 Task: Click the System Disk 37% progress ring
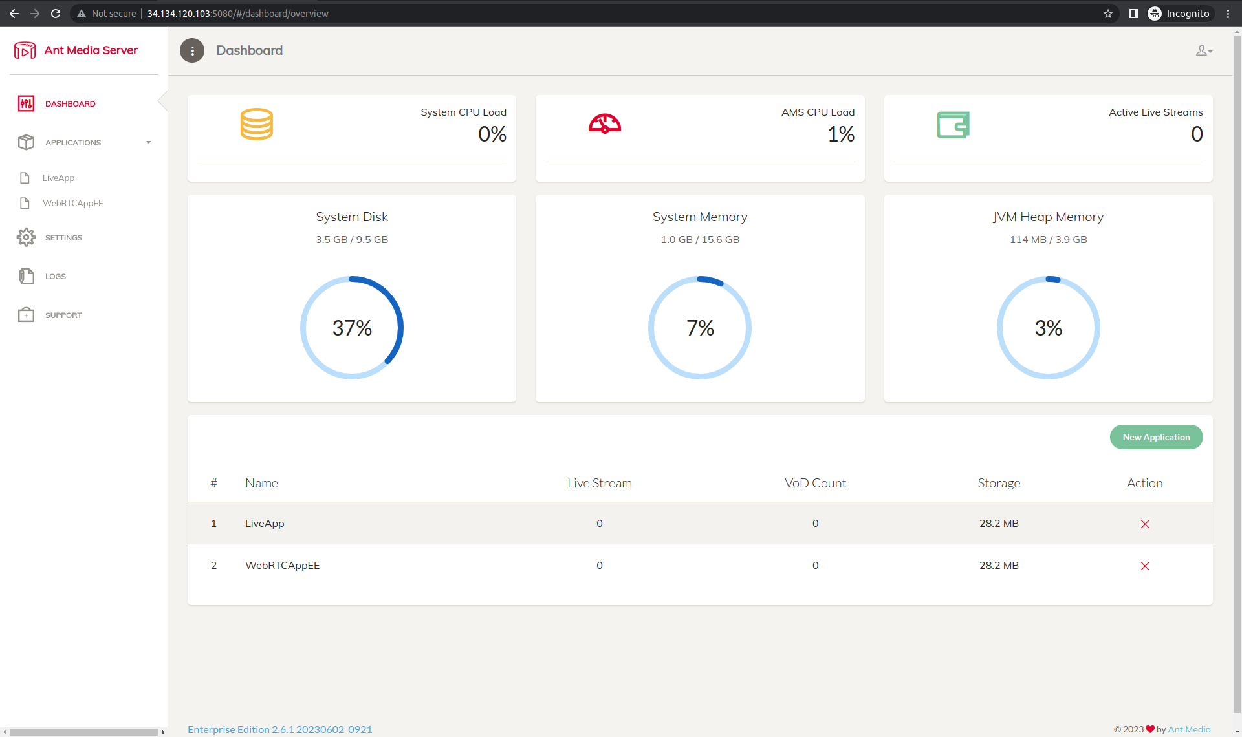click(352, 328)
